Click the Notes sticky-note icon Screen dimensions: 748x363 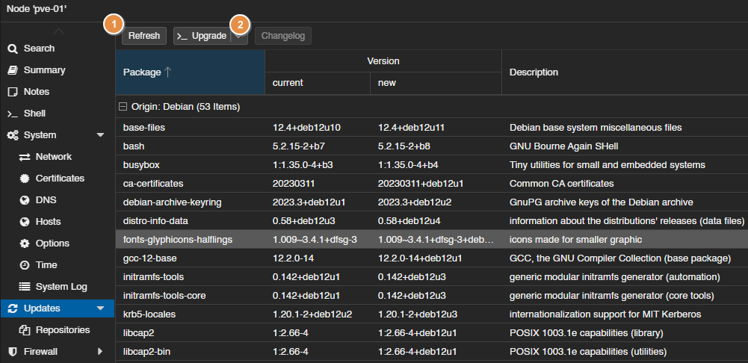pos(12,92)
